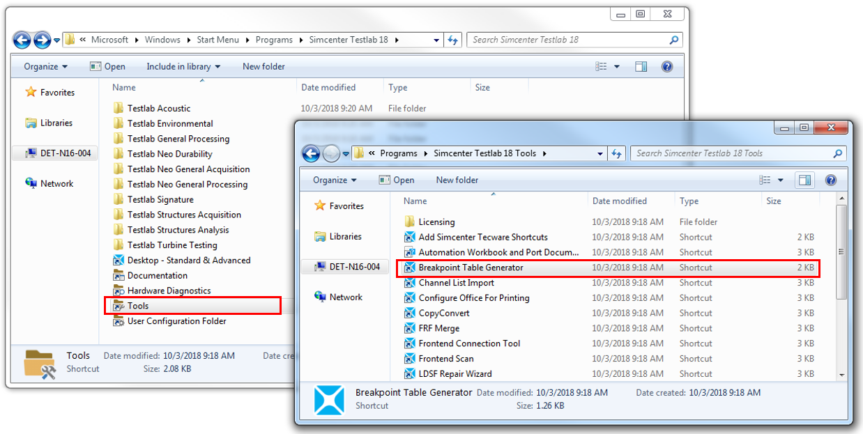Toggle preview pane in back Testlab window

pyautogui.click(x=641, y=66)
